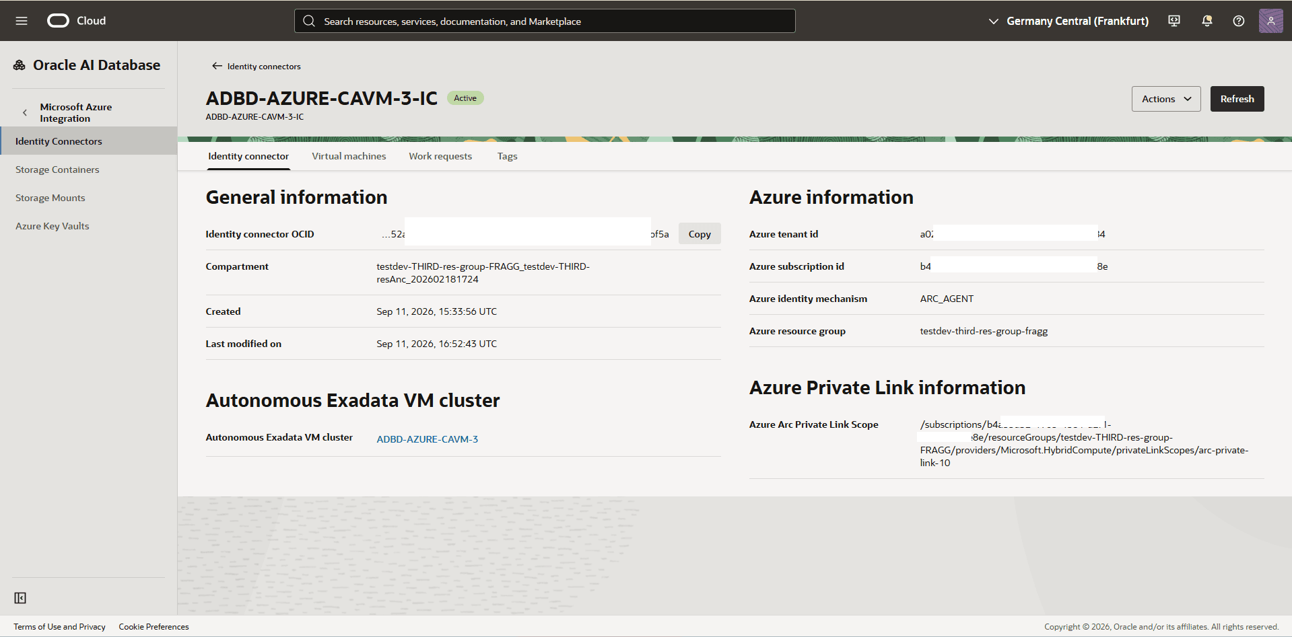Screen dimensions: 1292x637
Task: Click the back chevron beside Microsoft Azure Integration
Action: click(25, 113)
